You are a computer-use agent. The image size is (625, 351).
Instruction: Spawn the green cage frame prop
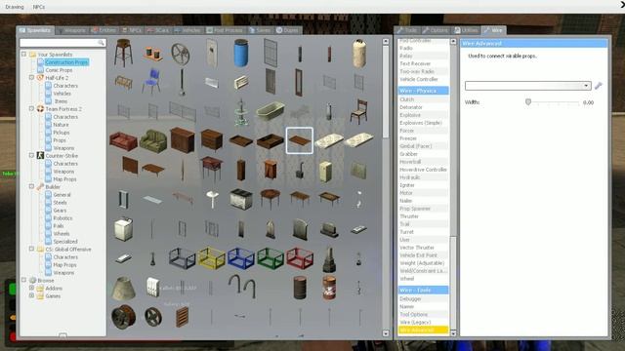point(271,257)
